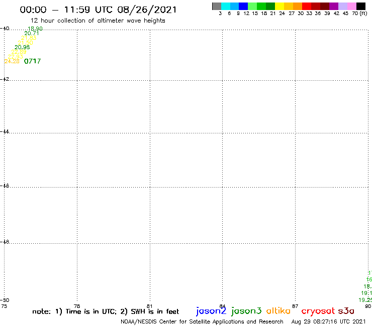Select the wave height reading 22.89

tap(19, 52)
